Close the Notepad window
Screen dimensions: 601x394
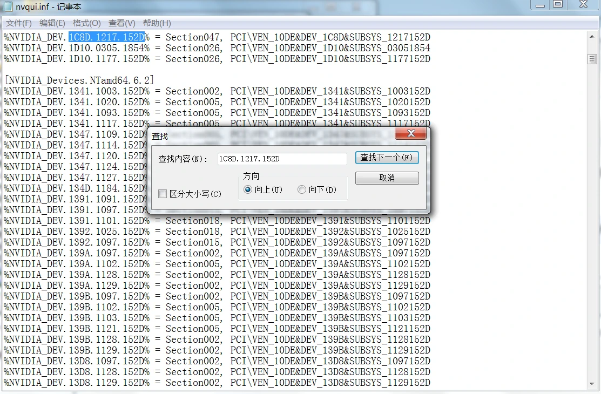pyautogui.click(x=583, y=5)
